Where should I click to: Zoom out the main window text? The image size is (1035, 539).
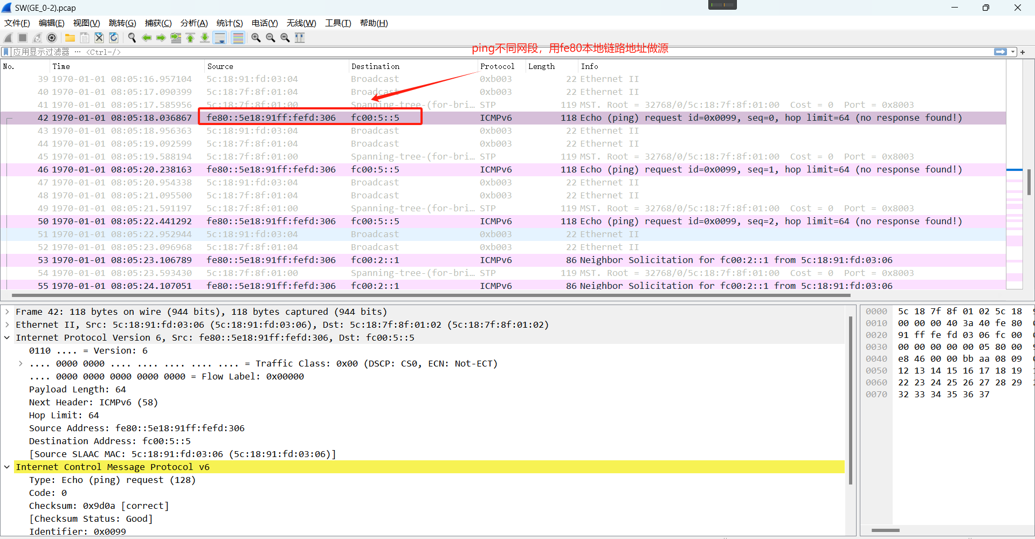pyautogui.click(x=271, y=38)
